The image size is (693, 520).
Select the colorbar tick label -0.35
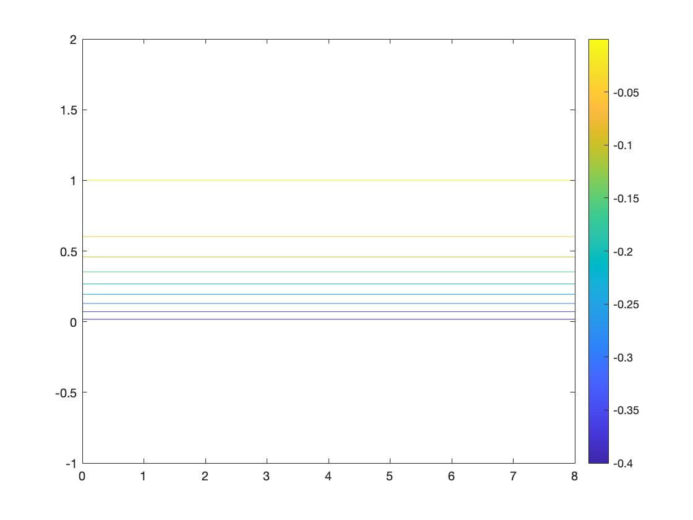tap(625, 410)
